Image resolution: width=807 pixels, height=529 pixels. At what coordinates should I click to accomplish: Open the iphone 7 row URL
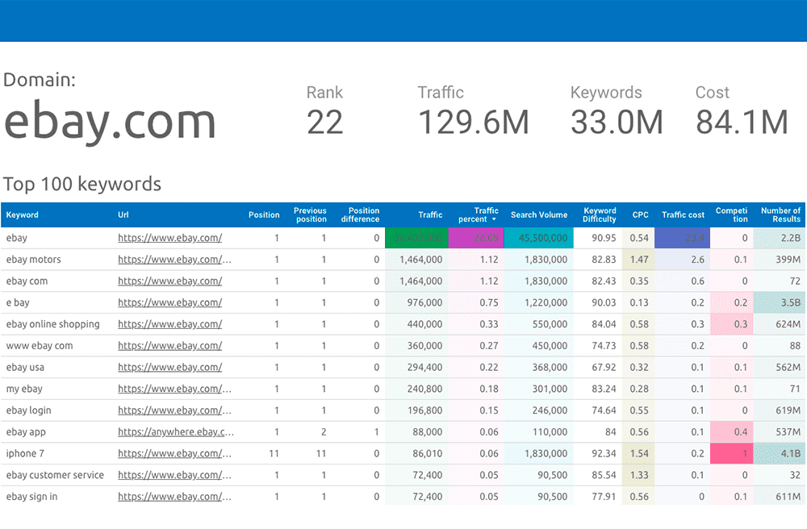tap(174, 453)
